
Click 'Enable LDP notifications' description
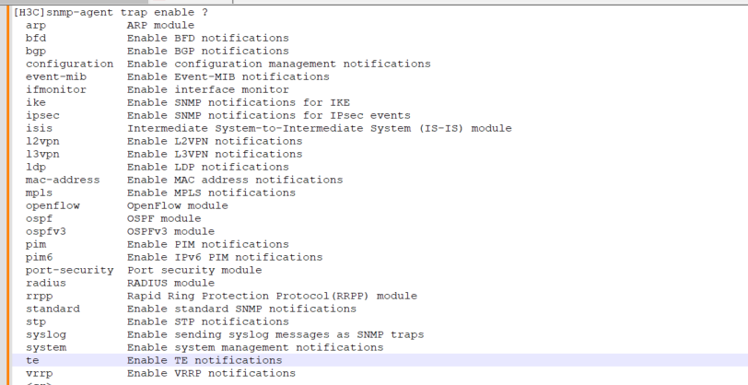[208, 167]
